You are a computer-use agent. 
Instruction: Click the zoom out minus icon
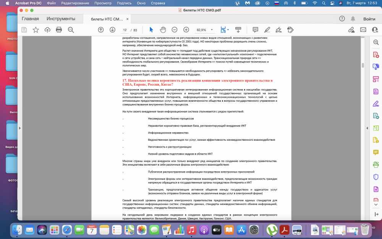(x=175, y=30)
